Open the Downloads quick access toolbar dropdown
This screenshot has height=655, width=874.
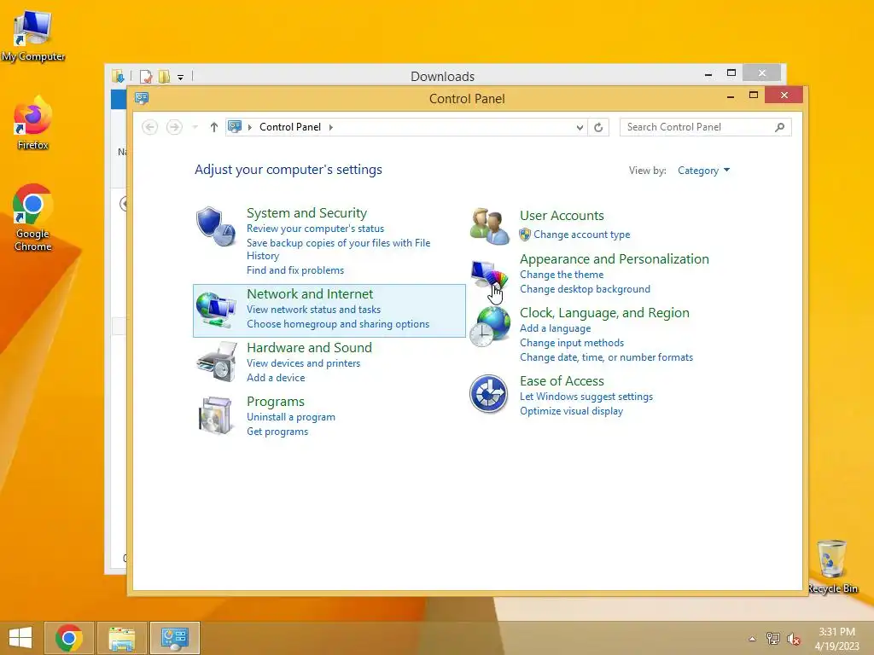[180, 78]
